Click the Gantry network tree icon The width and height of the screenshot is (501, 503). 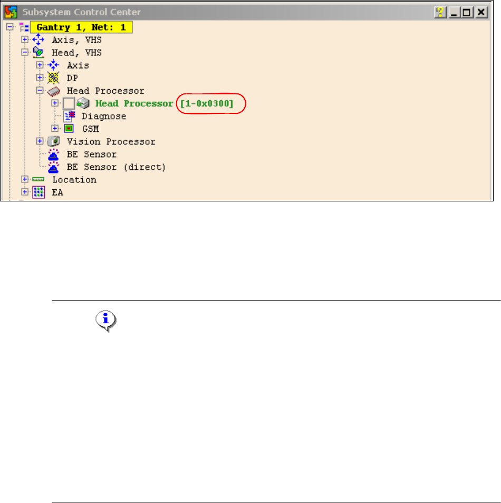tap(24, 27)
